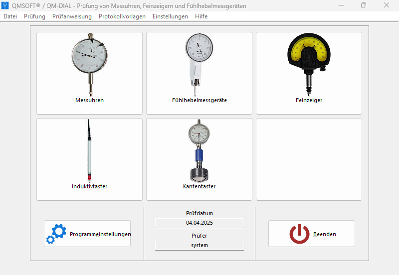Open the Hilfe menu
The height and width of the screenshot is (275, 399).
coord(201,16)
